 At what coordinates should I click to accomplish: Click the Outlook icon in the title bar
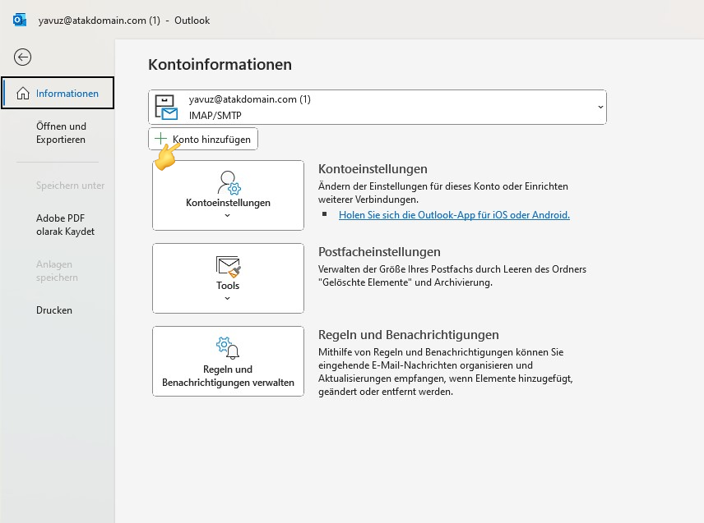[19, 20]
